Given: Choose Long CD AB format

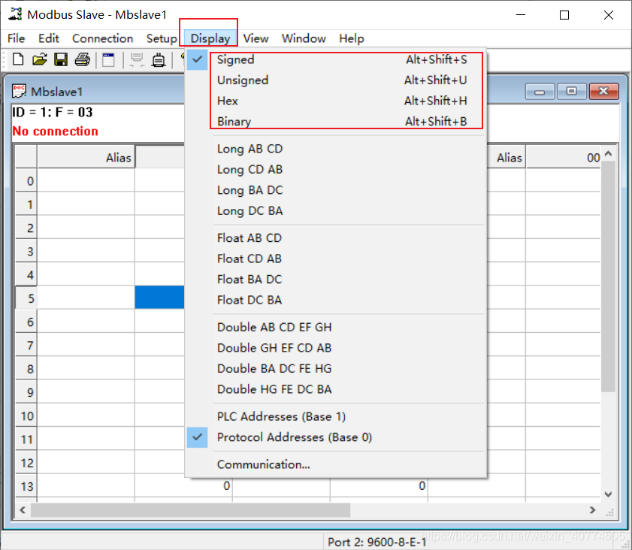Looking at the screenshot, I should click(336, 169).
